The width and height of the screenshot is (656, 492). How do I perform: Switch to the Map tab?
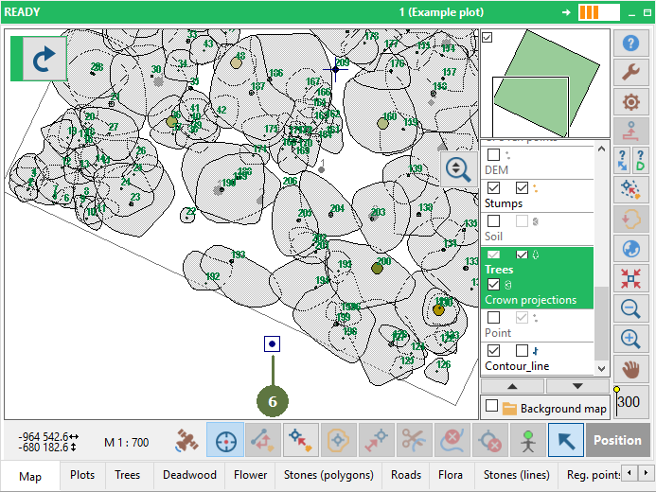[x=30, y=476]
